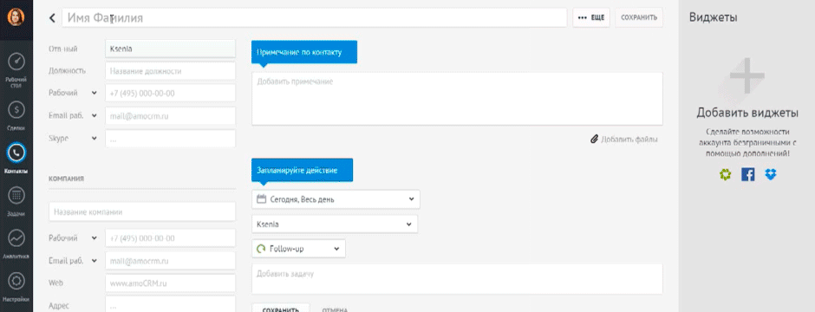Screen dimensions: 815x312
Task: Expand the Skype messenger type dropdown
Action: (95, 139)
